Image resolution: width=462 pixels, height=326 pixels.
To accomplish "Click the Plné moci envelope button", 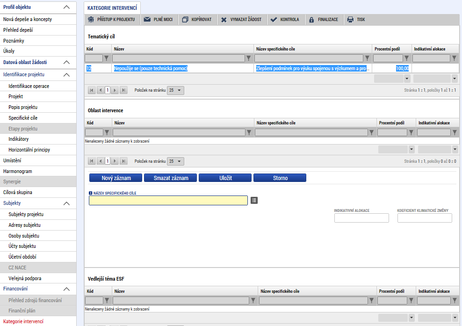I will 158,20.
